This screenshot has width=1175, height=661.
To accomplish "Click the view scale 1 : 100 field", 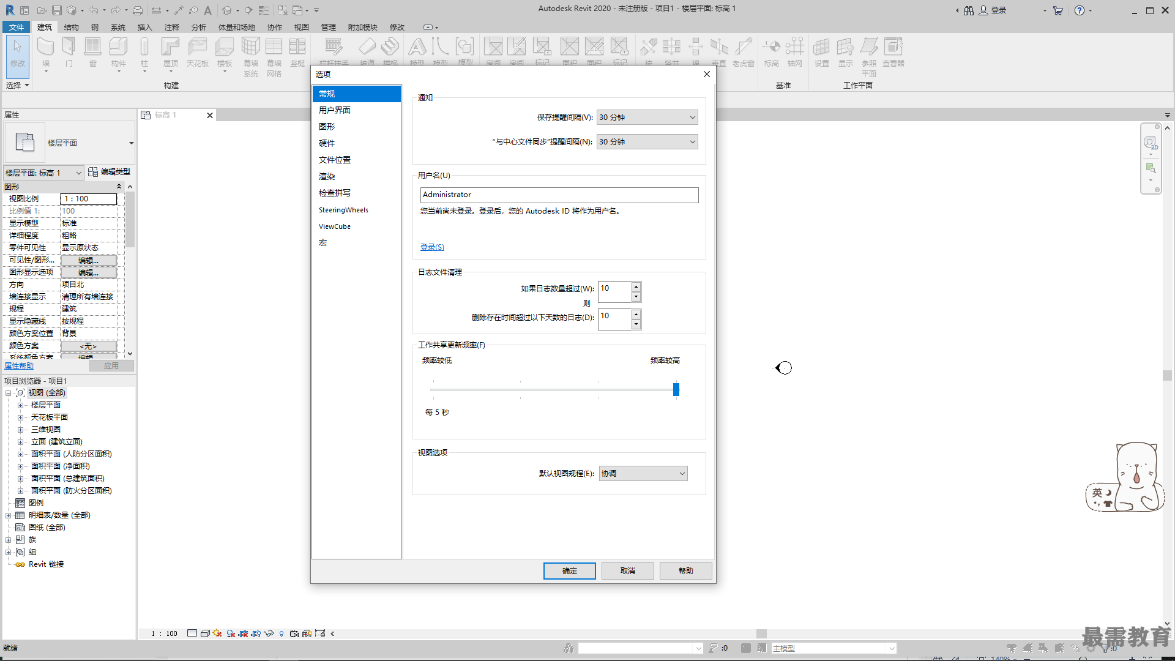I will [x=89, y=199].
